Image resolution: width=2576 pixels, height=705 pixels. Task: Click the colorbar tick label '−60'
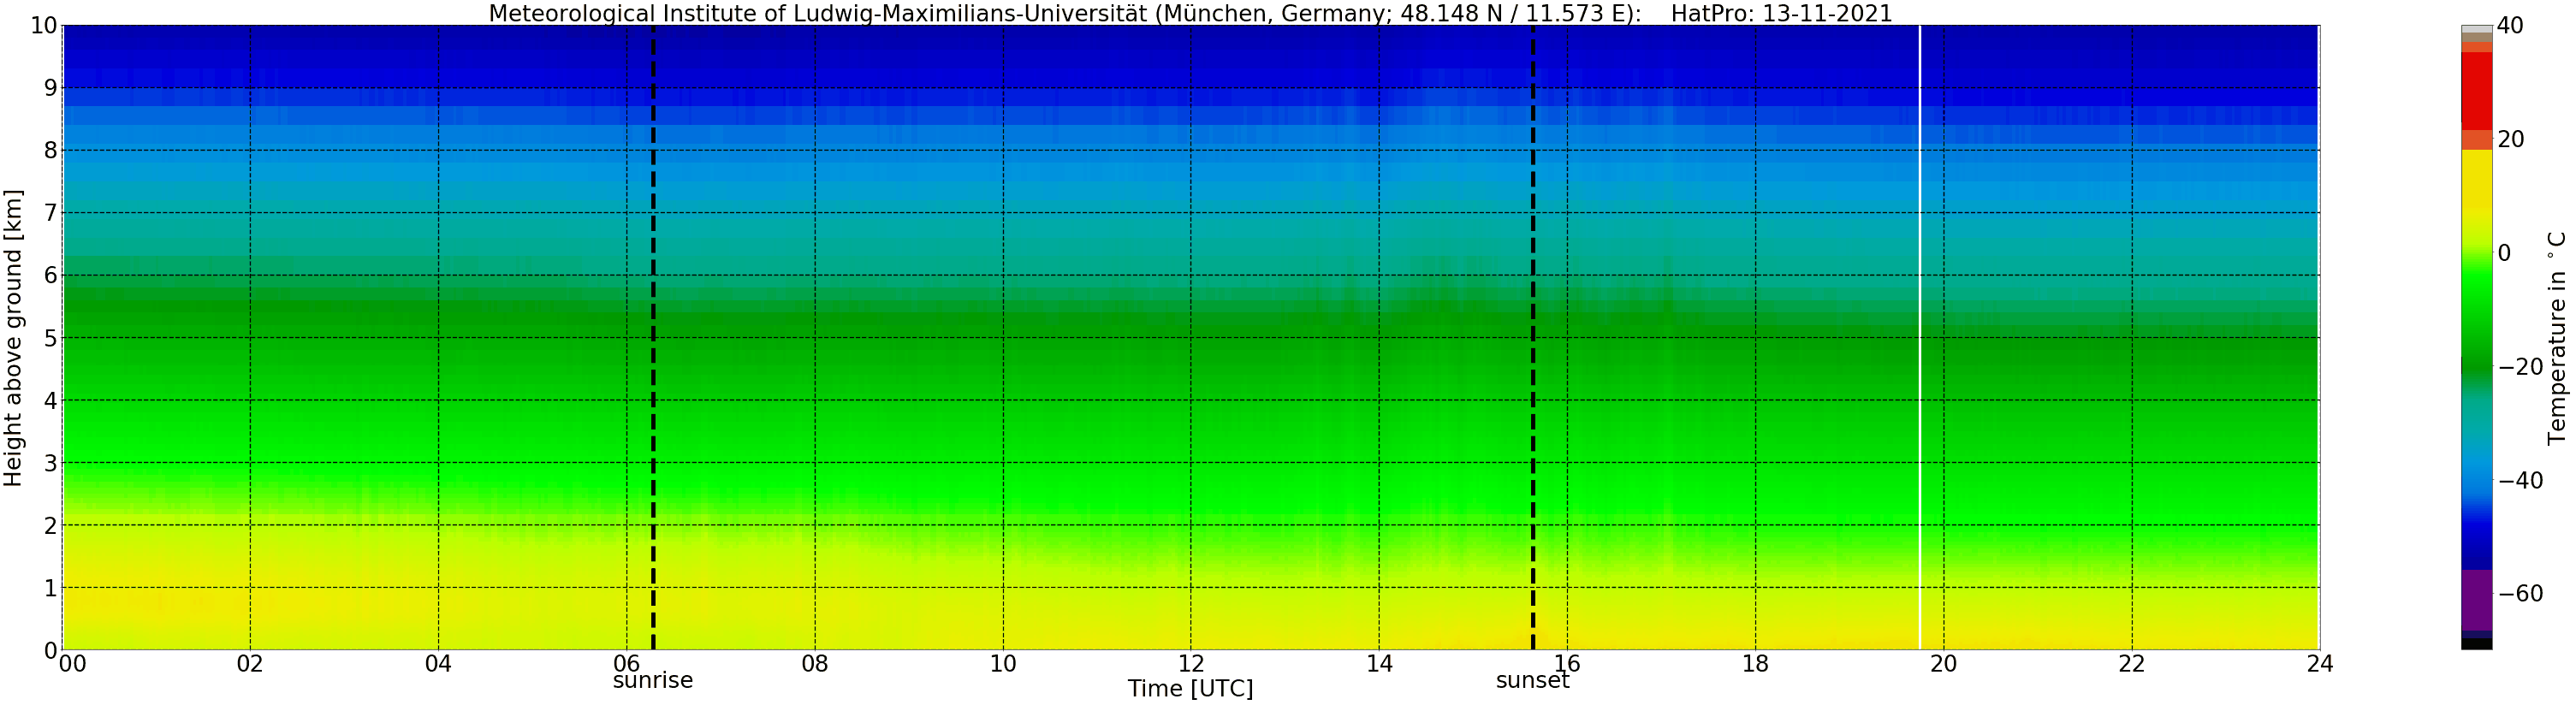2520,594
